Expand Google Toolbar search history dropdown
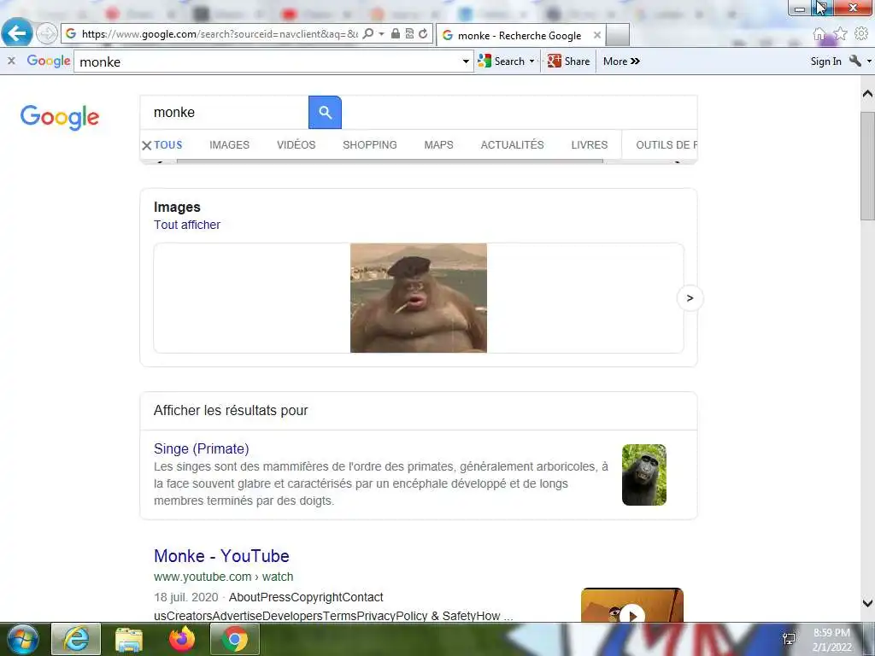The height and width of the screenshot is (656, 875). coord(466,61)
